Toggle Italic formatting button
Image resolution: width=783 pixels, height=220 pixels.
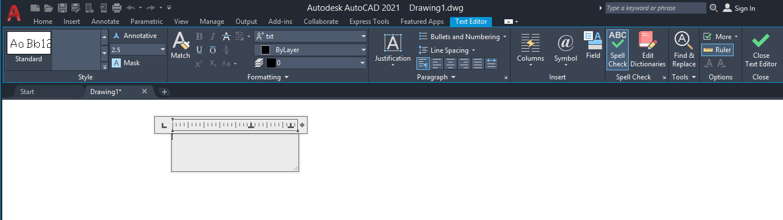click(x=213, y=36)
